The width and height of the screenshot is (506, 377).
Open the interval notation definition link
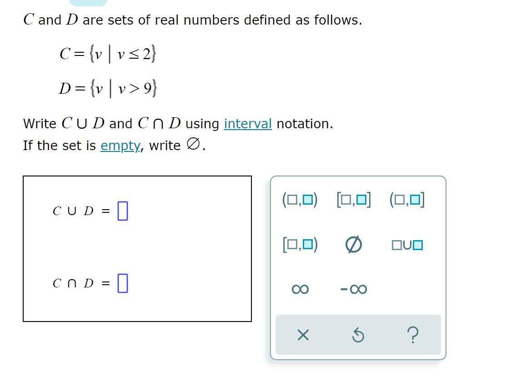point(247,123)
